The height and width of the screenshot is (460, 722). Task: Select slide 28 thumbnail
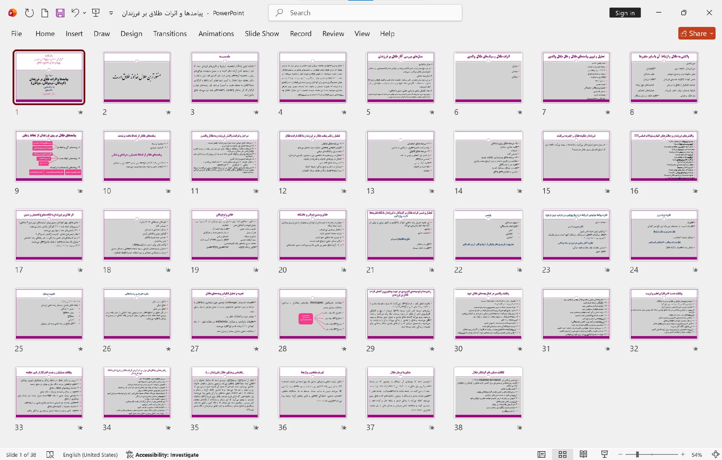click(x=312, y=314)
